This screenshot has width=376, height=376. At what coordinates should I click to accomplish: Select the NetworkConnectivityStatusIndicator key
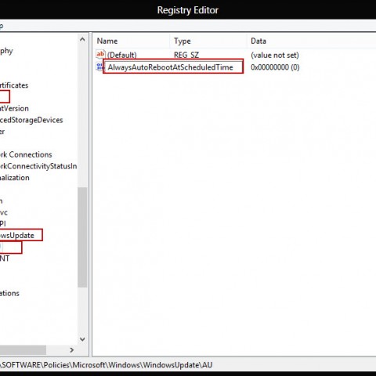tap(38, 166)
